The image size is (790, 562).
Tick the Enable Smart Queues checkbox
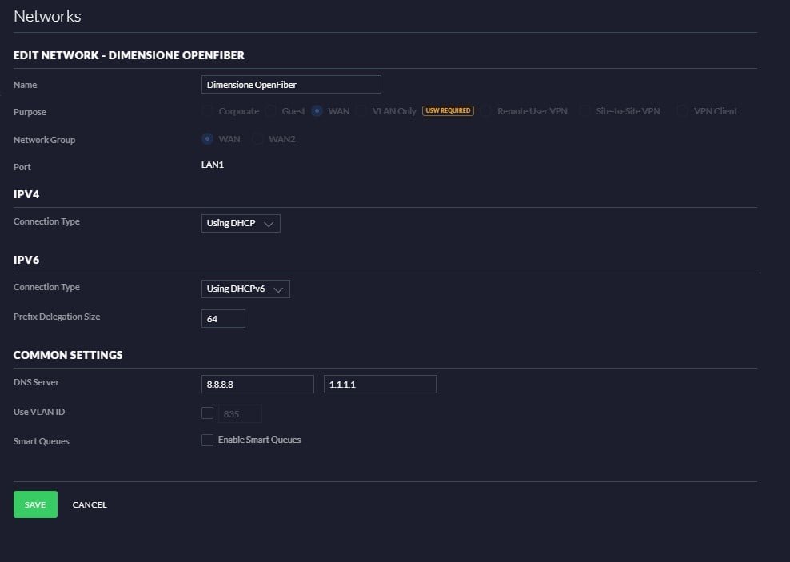pos(208,440)
